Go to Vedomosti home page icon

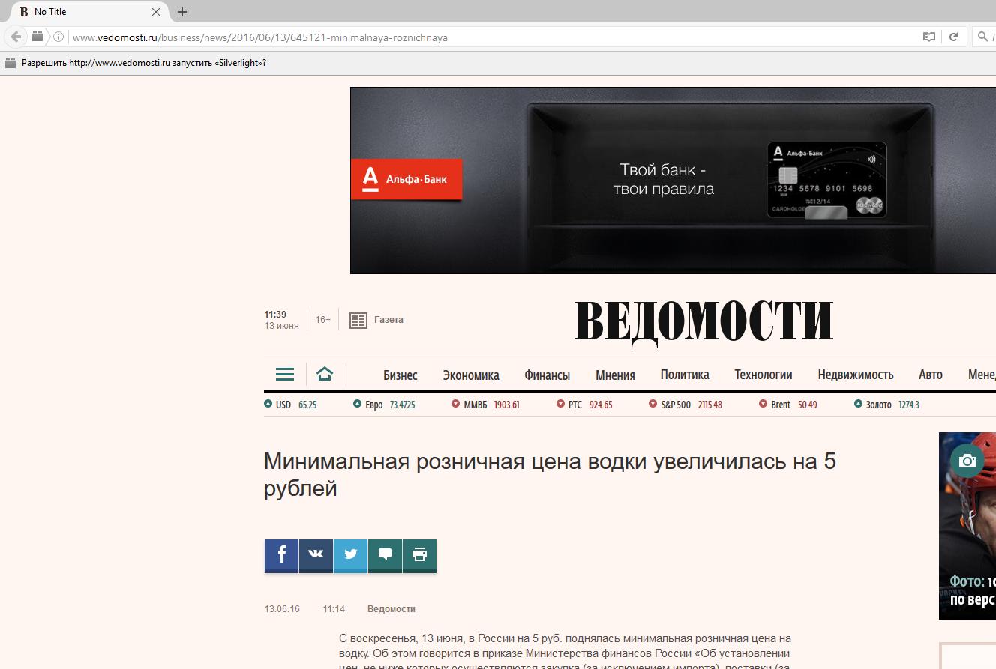pyautogui.click(x=325, y=374)
